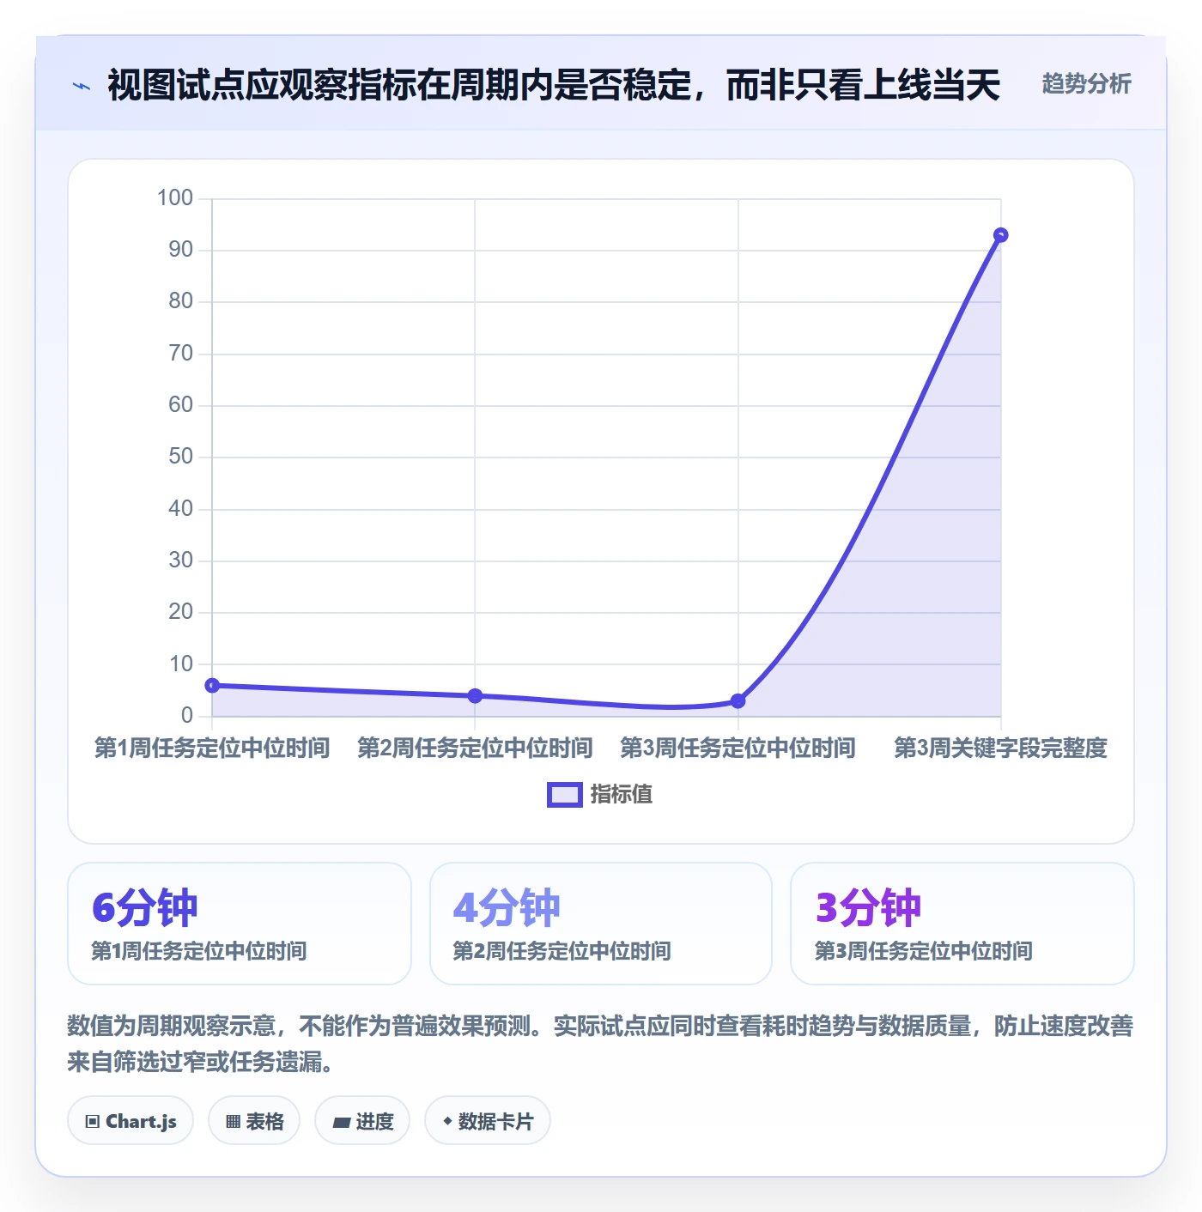Click the 指标值 legend label
Image resolution: width=1202 pixels, height=1212 pixels.
click(622, 795)
